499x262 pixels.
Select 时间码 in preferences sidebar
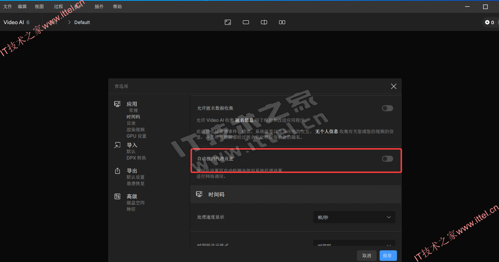point(134,117)
